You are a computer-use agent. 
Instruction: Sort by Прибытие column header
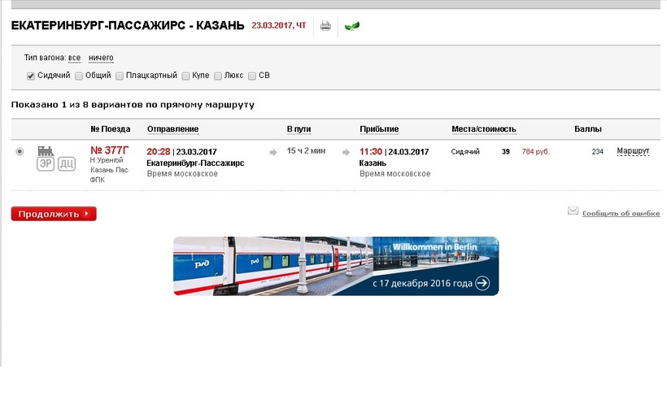(379, 129)
